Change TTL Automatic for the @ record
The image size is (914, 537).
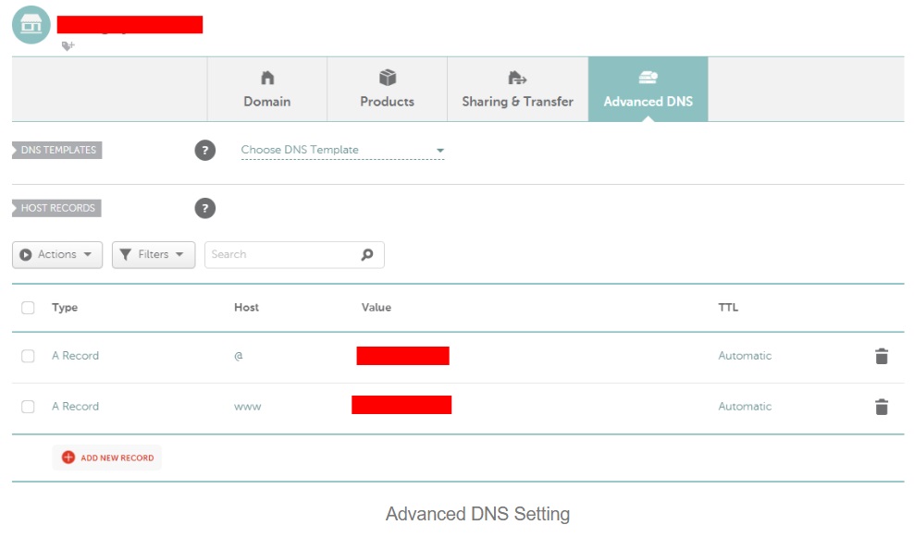[745, 356]
